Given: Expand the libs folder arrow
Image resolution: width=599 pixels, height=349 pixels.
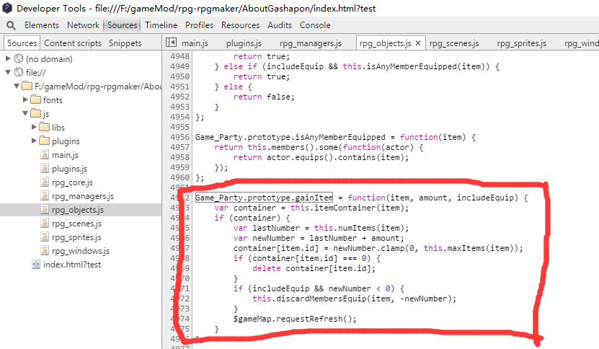Looking at the screenshot, I should pos(34,127).
